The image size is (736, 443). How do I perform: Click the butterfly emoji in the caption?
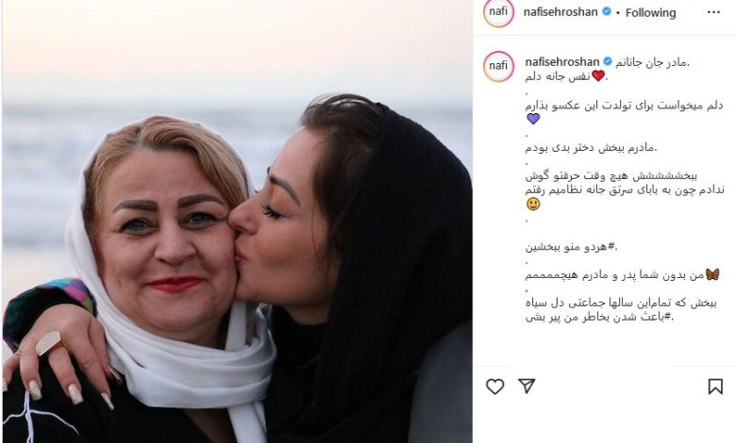click(712, 274)
